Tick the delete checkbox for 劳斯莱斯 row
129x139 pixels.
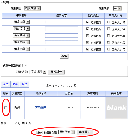[x=6, y=108]
